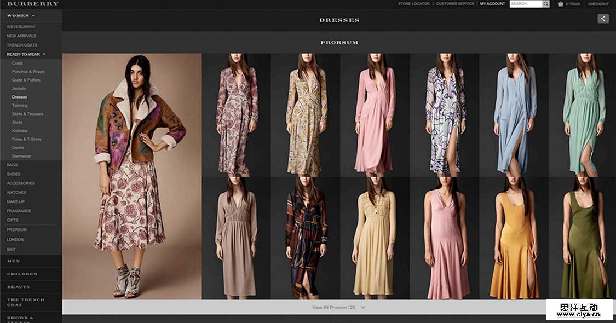The height and width of the screenshot is (323, 616).
Task: Select Knitwear subcategory
Action: 20,131
